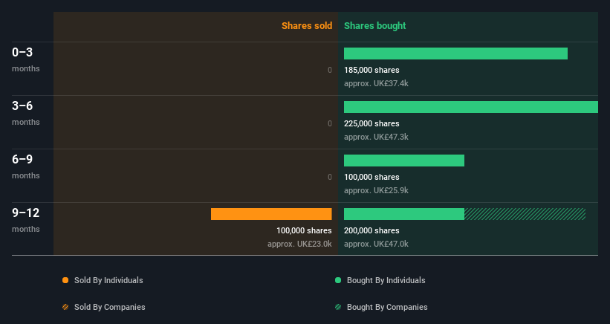Click the green bar for 0–3 months
This screenshot has width=610, height=324.
tap(455, 54)
